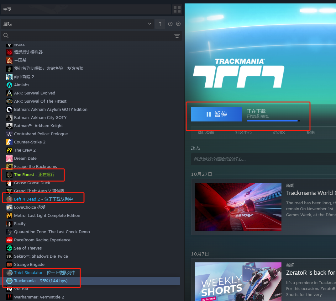Select Batman: Arkham Knight icon
336x301 pixels.
(x=9, y=126)
